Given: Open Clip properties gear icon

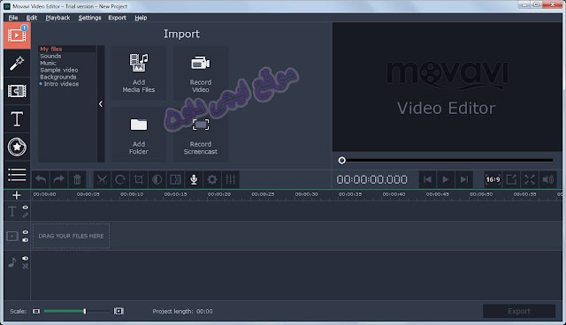Looking at the screenshot, I should [x=212, y=179].
